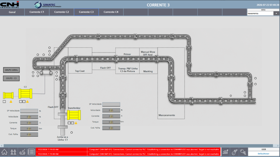The image size is (280, 157).
Task: Open the alarm list icon
Action: [31, 152]
